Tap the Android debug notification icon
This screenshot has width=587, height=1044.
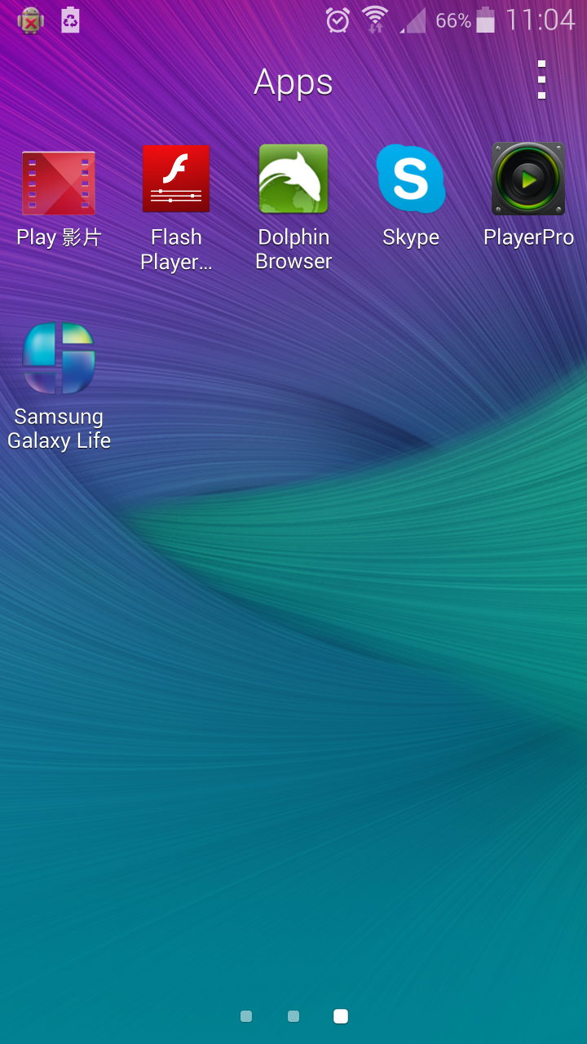[x=31, y=20]
